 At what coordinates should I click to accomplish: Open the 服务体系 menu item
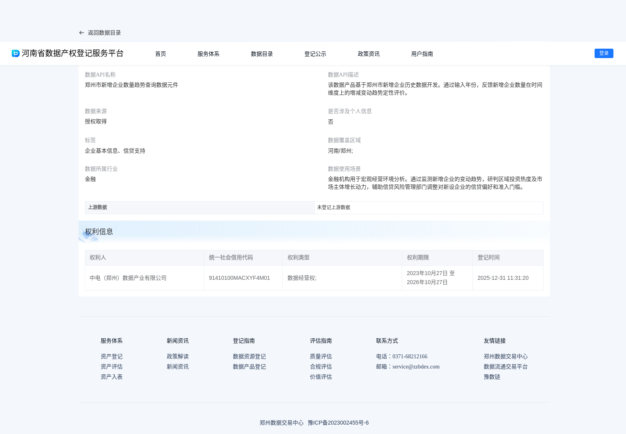[209, 54]
